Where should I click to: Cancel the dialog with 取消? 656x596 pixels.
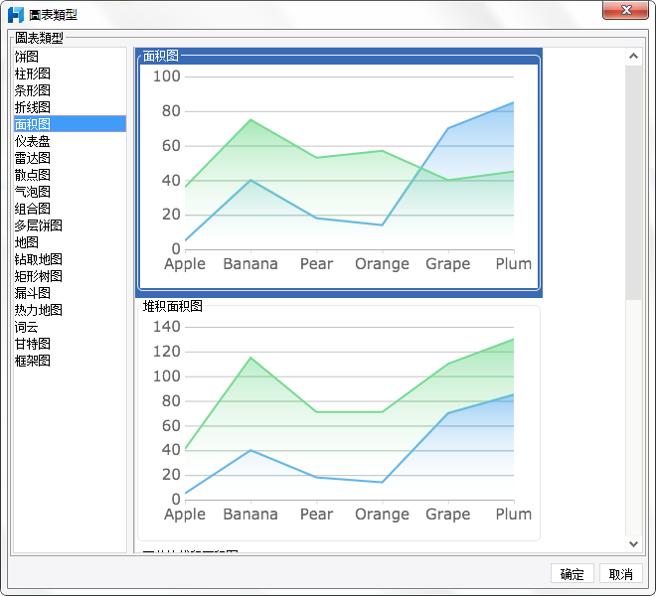[621, 574]
